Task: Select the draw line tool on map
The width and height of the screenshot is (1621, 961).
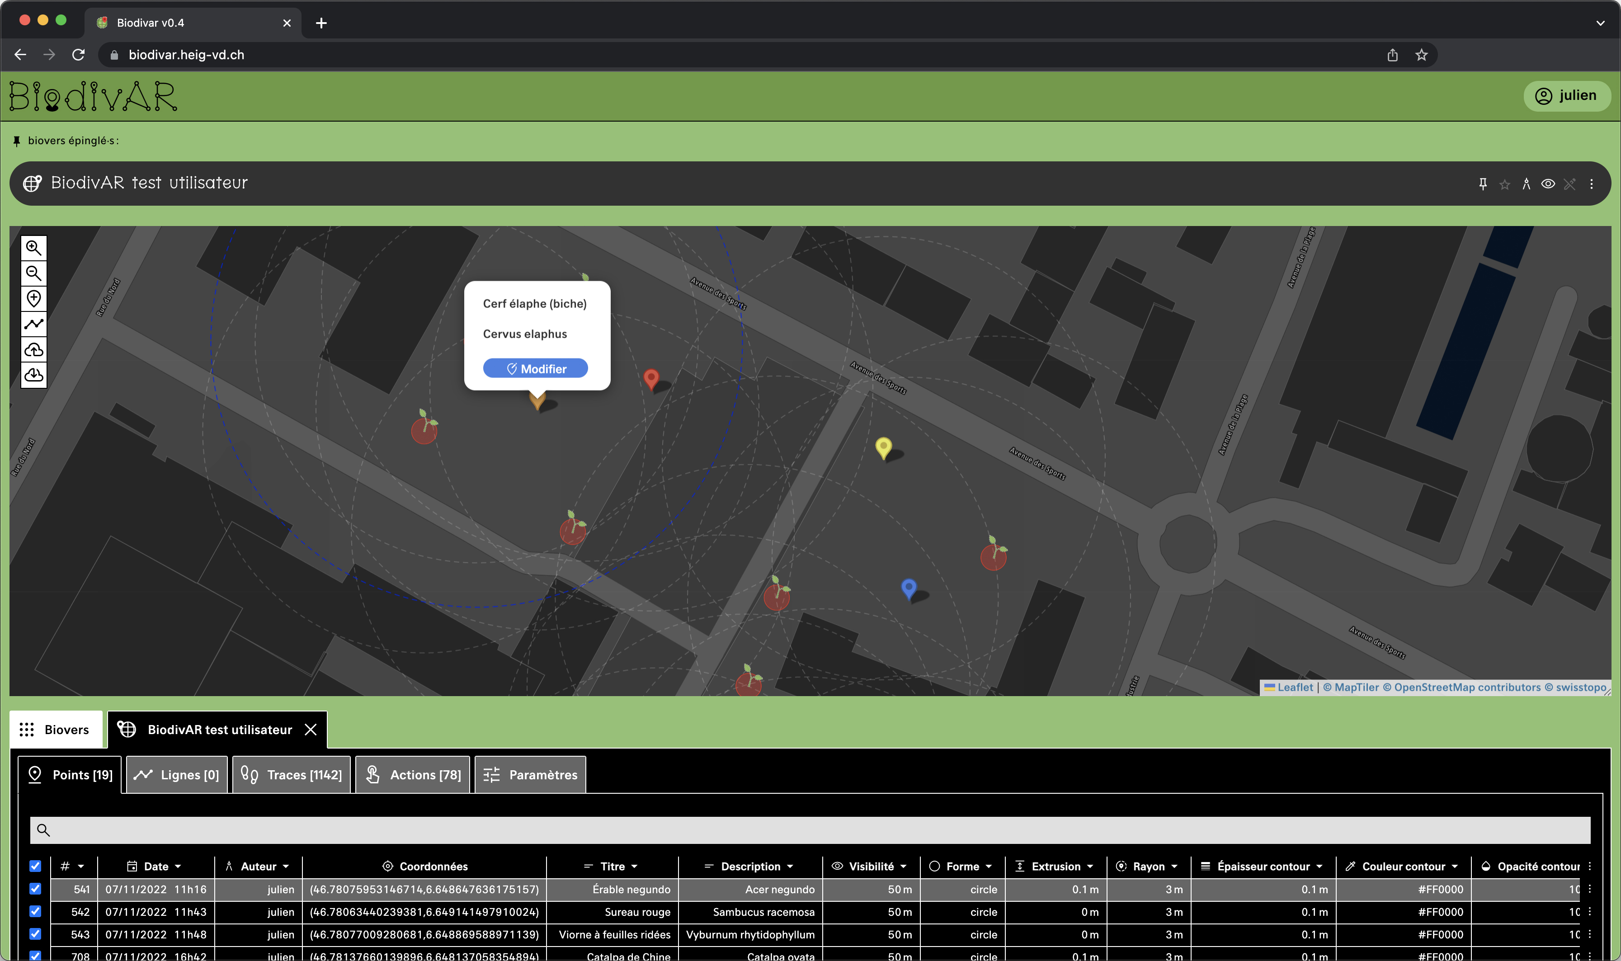Action: tap(33, 324)
